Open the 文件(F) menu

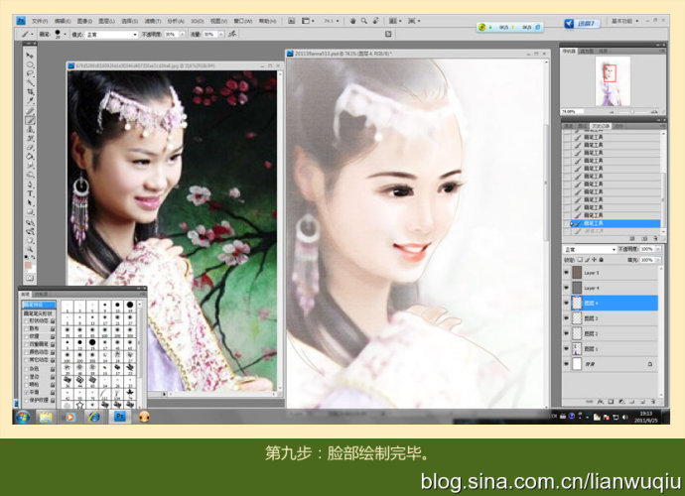click(x=40, y=21)
